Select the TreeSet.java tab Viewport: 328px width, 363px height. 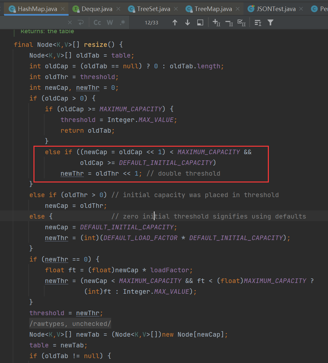click(x=153, y=9)
